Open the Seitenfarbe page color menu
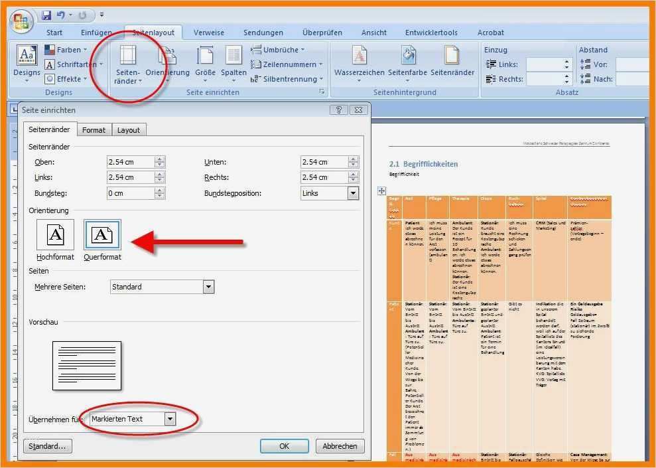 (407, 64)
